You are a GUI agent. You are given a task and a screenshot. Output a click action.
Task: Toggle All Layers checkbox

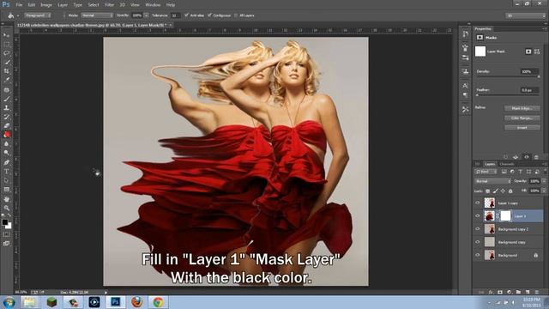(236, 15)
